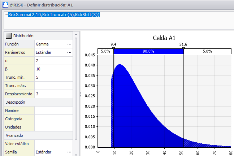Open the Parámetros ellipsis button
Screen dimensions: 234x156
[x=69, y=52]
